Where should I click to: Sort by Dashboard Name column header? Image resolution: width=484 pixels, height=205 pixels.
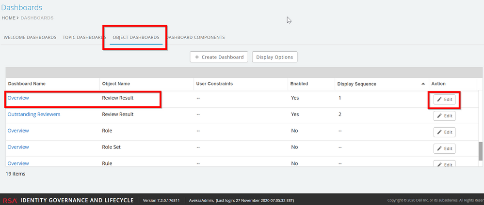pyautogui.click(x=27, y=84)
